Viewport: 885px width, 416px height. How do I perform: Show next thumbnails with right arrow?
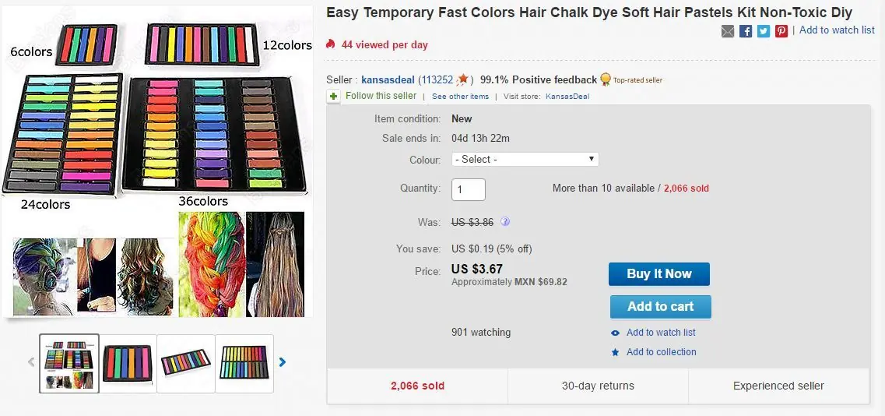[x=283, y=362]
